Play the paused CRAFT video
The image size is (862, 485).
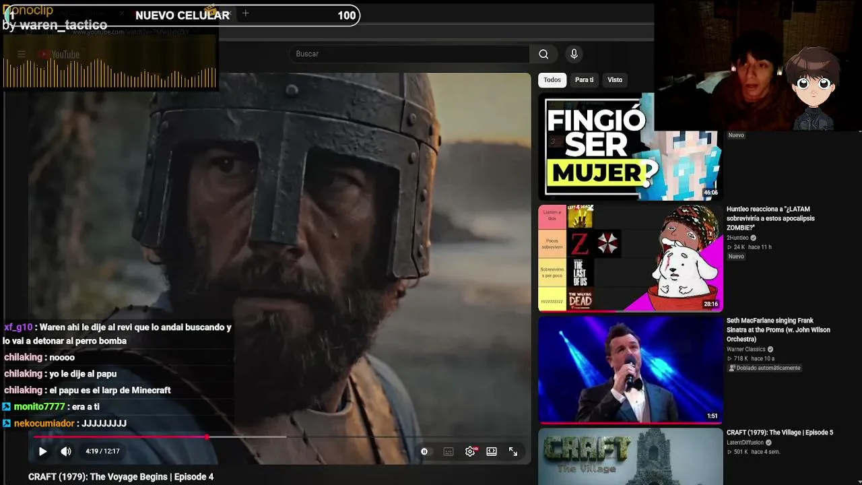pos(42,451)
